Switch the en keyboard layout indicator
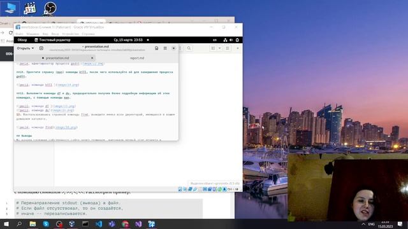Screen dimensions: 408x229 [215, 40]
